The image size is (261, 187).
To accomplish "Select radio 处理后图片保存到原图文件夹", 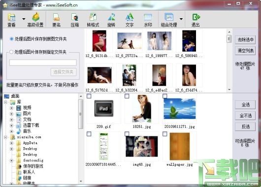I will pos(11,39).
